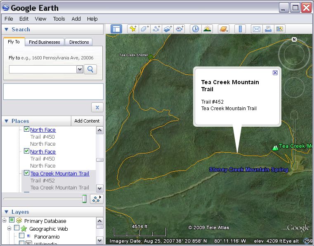Viewport: 314px width, 246px height.
Task: Switch to the Find Businesses tab
Action: coord(45,42)
